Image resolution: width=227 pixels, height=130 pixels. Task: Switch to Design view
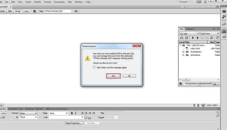pos(18,11)
